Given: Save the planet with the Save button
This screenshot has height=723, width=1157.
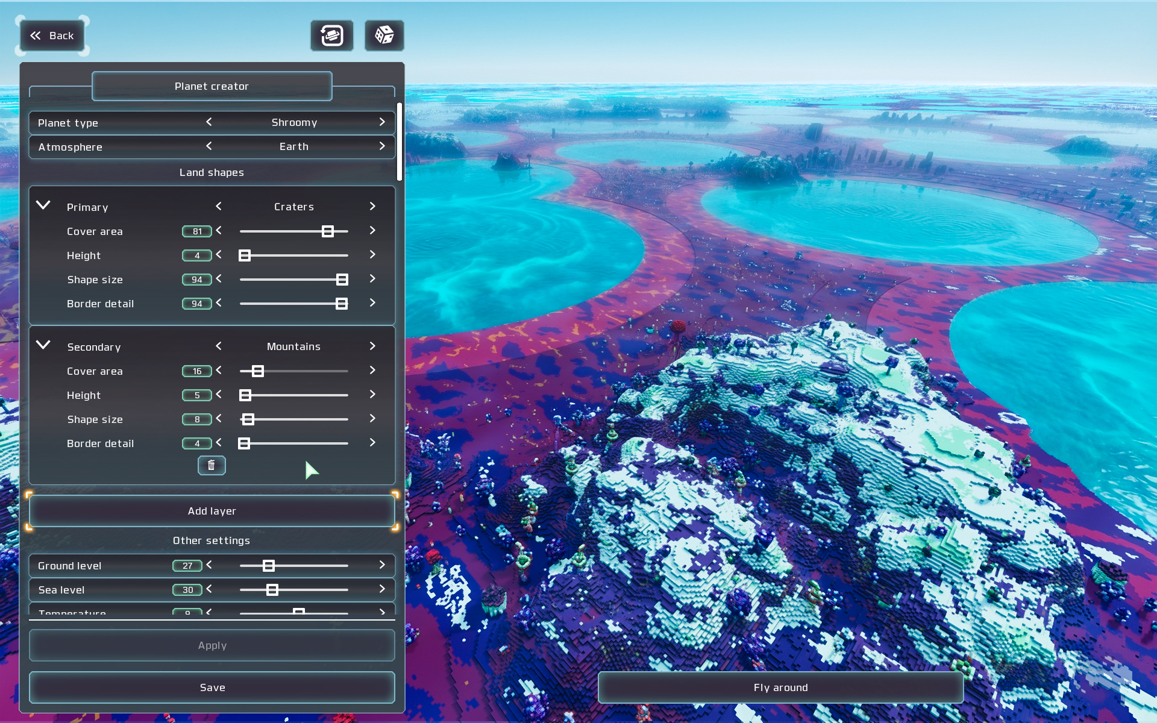Looking at the screenshot, I should click(x=212, y=687).
